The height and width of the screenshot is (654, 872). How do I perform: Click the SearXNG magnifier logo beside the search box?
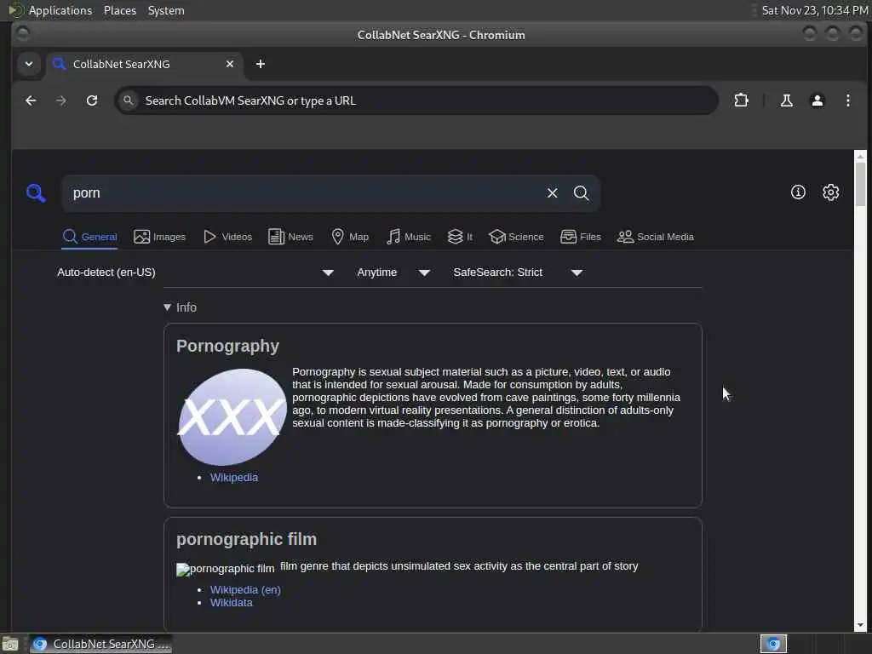point(36,193)
